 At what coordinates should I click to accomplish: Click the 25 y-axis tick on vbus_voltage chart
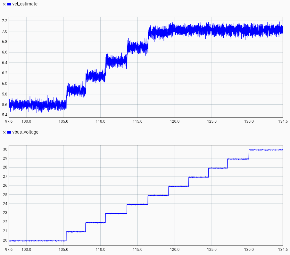click(x=5, y=194)
